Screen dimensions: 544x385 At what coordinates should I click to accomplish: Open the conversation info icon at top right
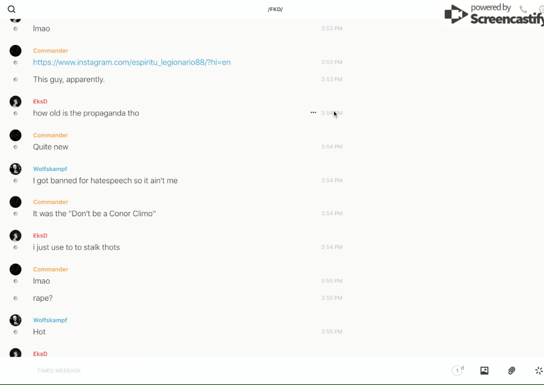[x=541, y=9]
